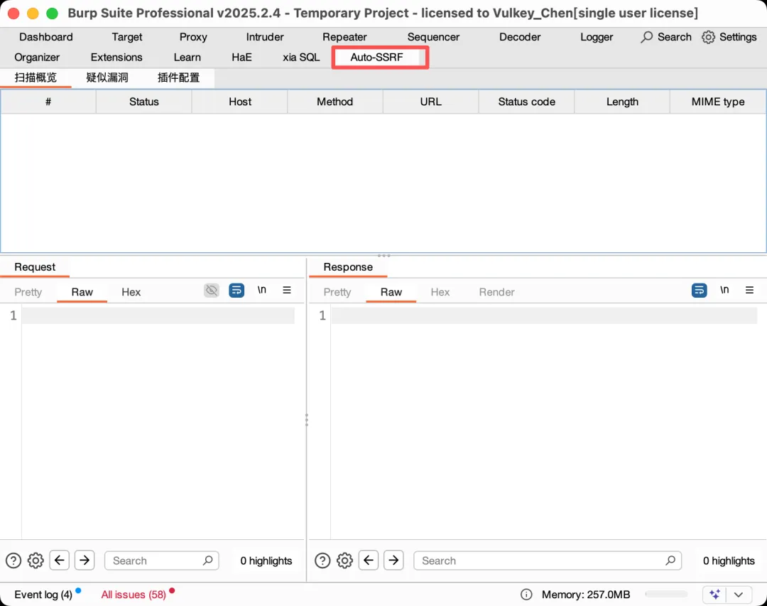Switch to the Intruder tab
Viewport: 767px width, 606px height.
click(x=265, y=37)
